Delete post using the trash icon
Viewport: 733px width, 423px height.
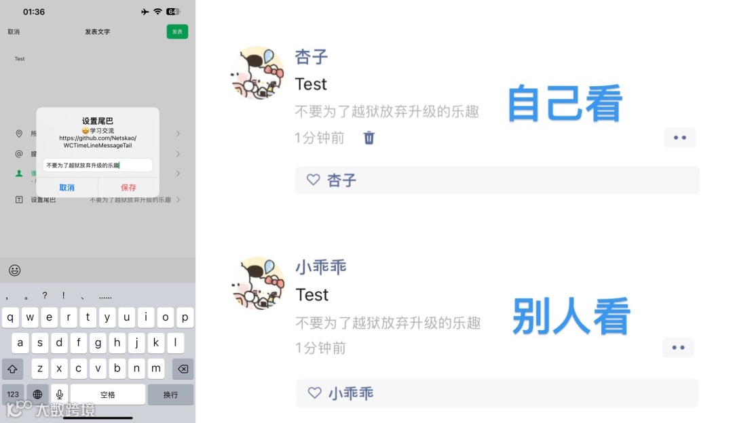(369, 138)
